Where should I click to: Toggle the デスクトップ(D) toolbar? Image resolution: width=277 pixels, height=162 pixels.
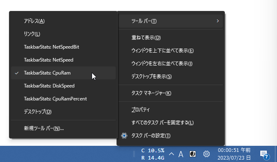[63, 112]
